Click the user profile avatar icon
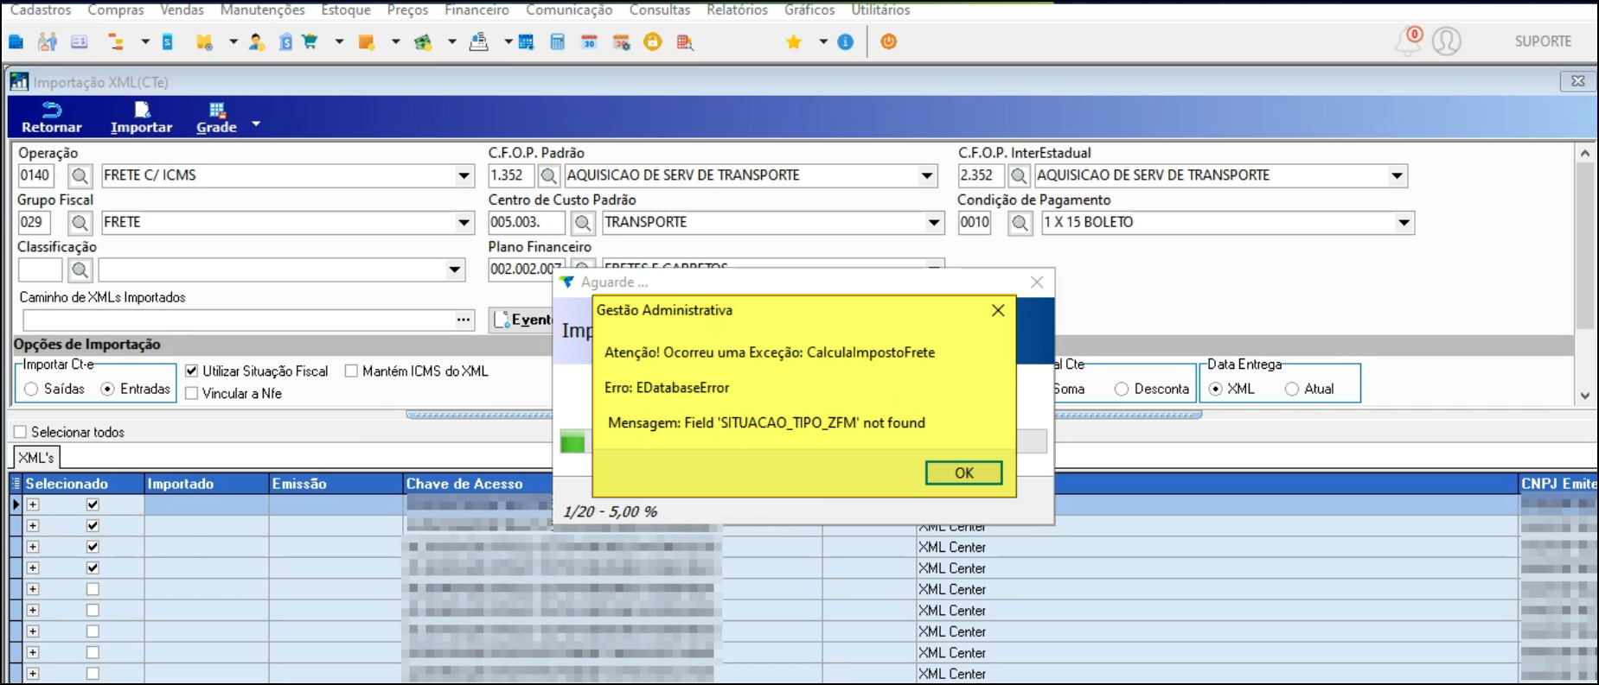Viewport: 1599px width, 685px height. pos(1446,41)
